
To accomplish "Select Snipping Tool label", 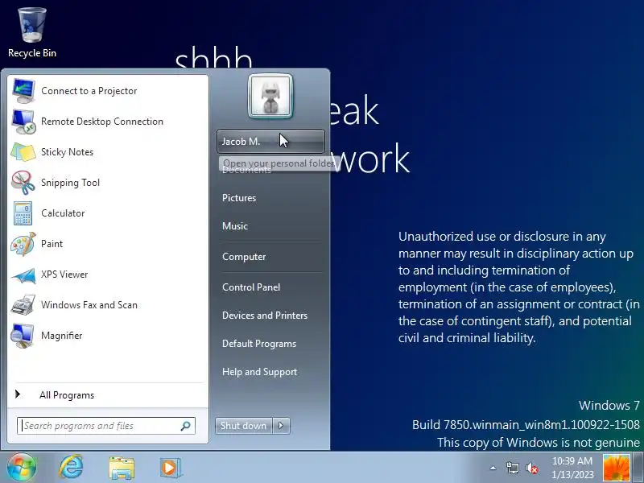I will (70, 183).
